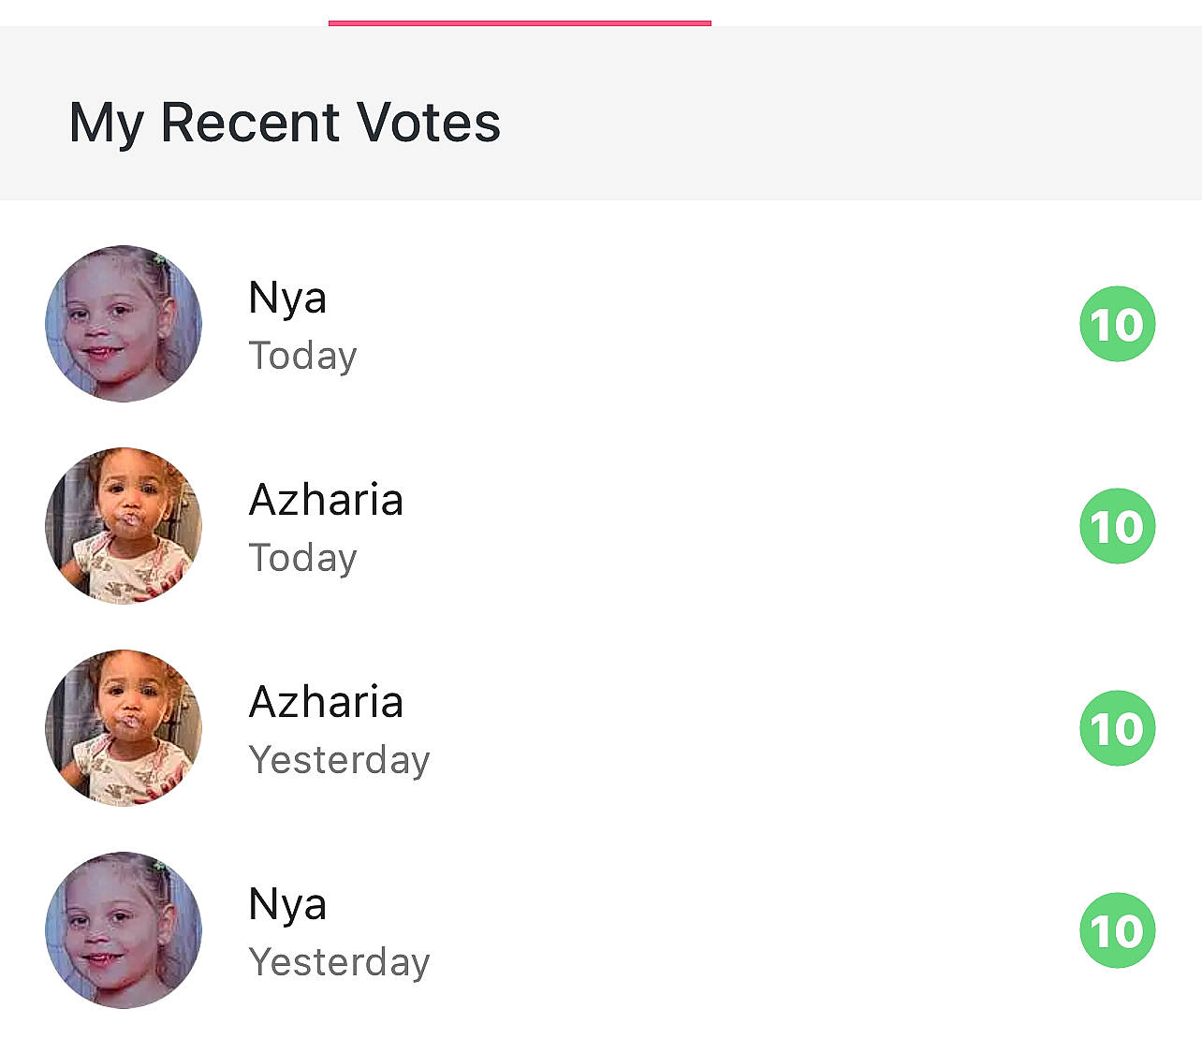
Task: Select the pink underlined active tab indicator
Action: coord(520,22)
